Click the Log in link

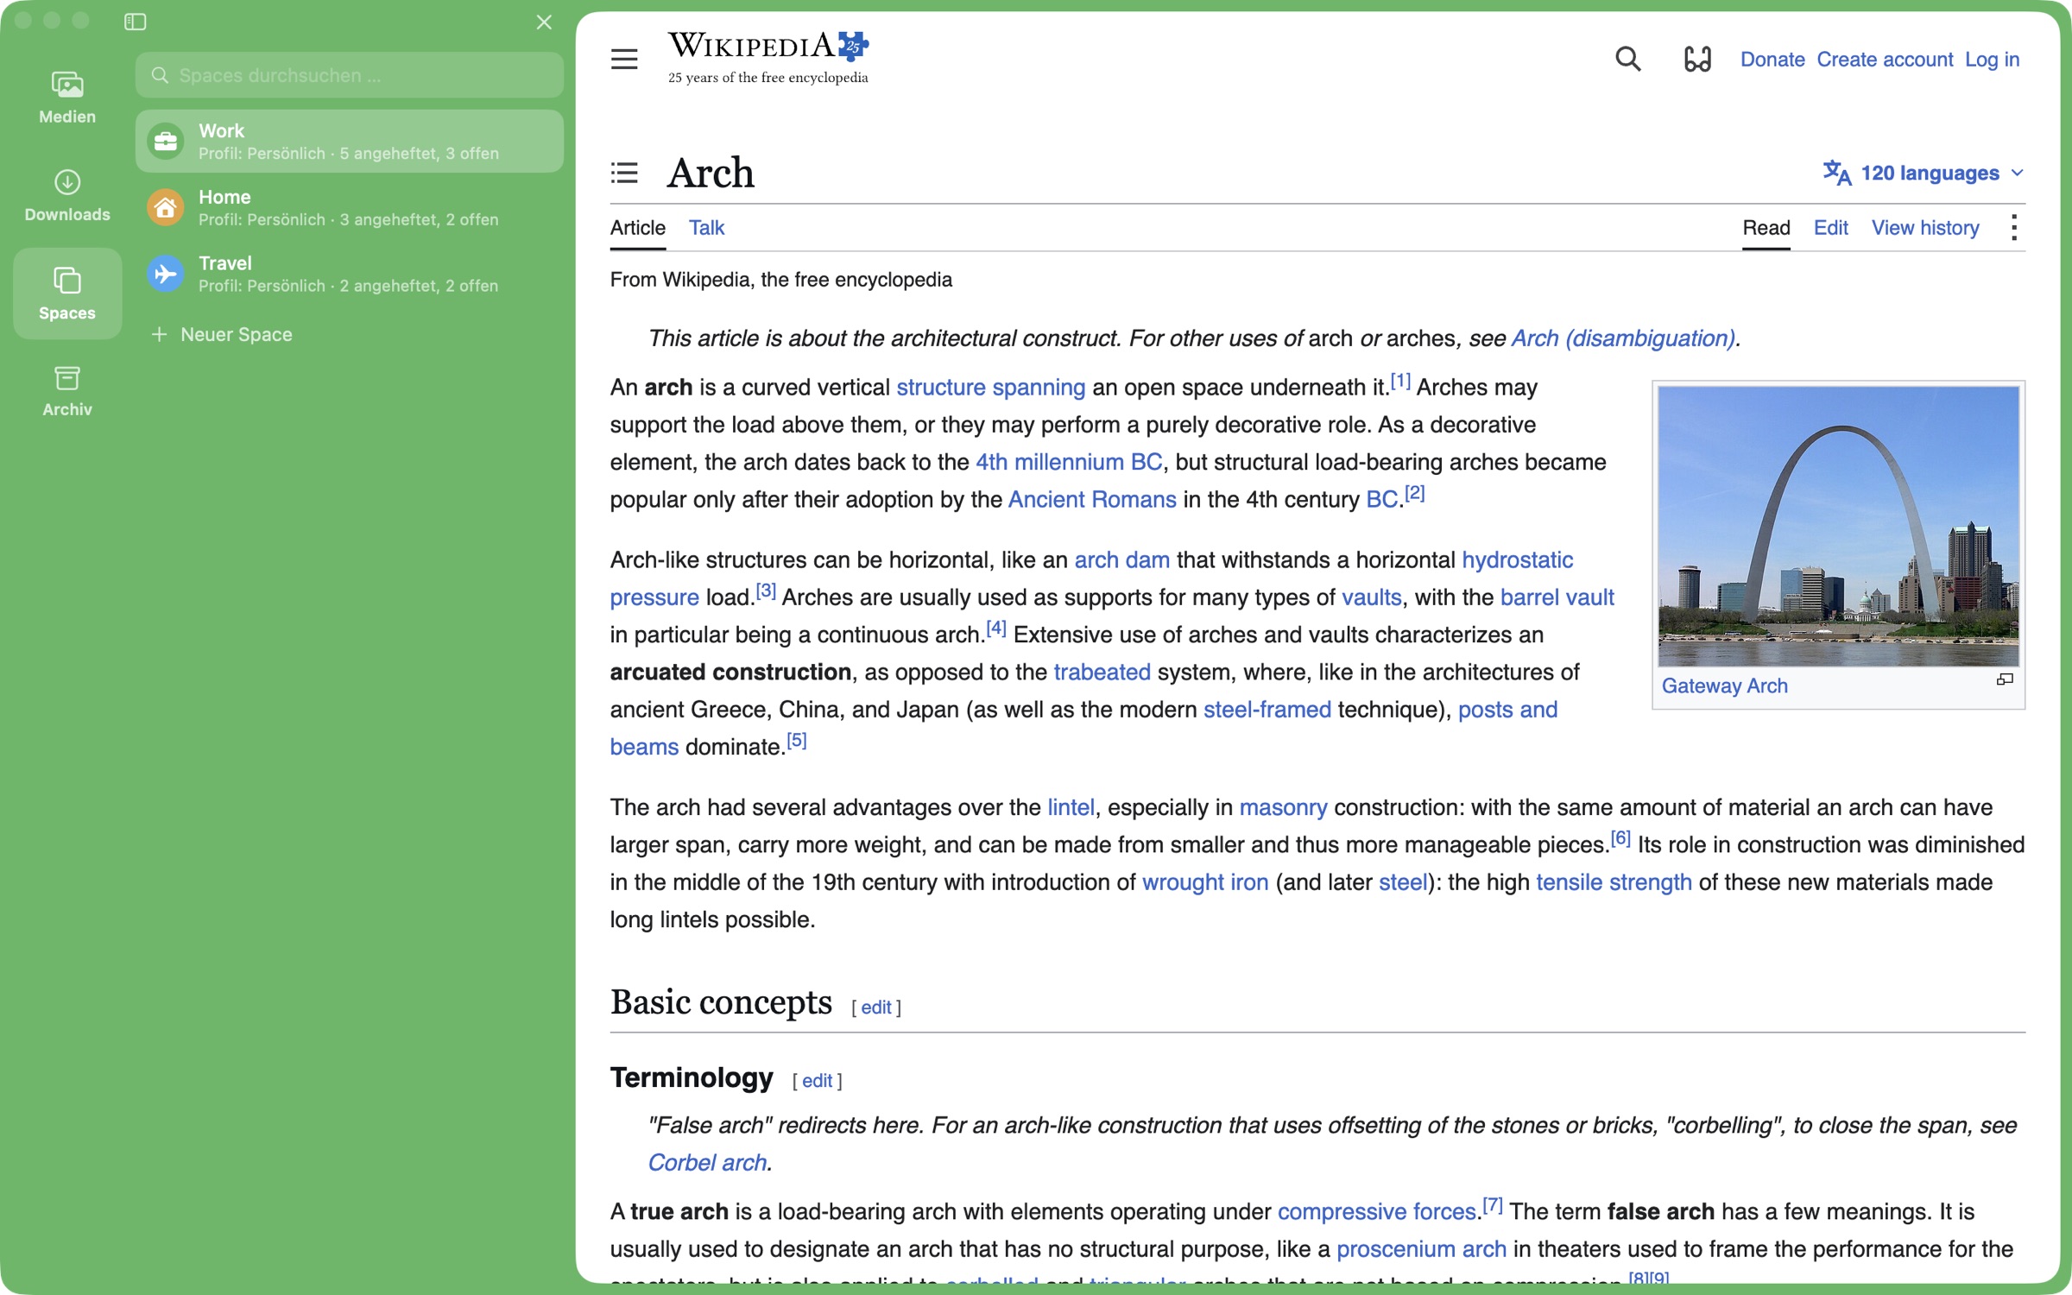(x=1993, y=60)
